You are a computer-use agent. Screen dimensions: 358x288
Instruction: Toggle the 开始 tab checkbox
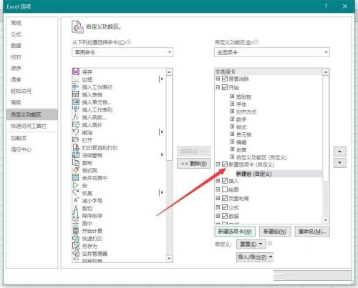(225, 87)
